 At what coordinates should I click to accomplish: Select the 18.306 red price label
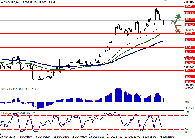[x=189, y=13]
